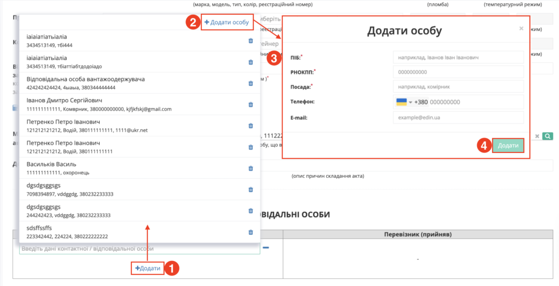Select Петренко Петро Іванович 121212121212, Водій, 380111111111
The height and width of the screenshot is (286, 559).
(x=140, y=147)
